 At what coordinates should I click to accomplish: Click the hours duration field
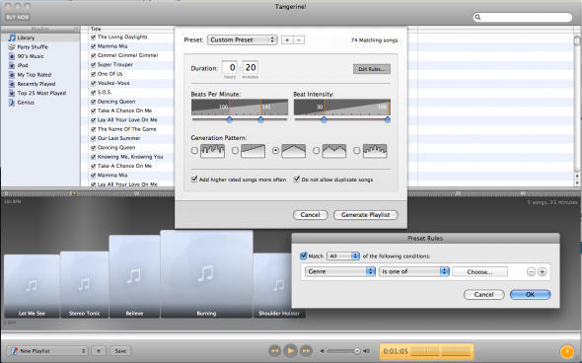[x=230, y=67]
